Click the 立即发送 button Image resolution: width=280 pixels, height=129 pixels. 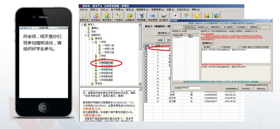[x=261, y=89]
